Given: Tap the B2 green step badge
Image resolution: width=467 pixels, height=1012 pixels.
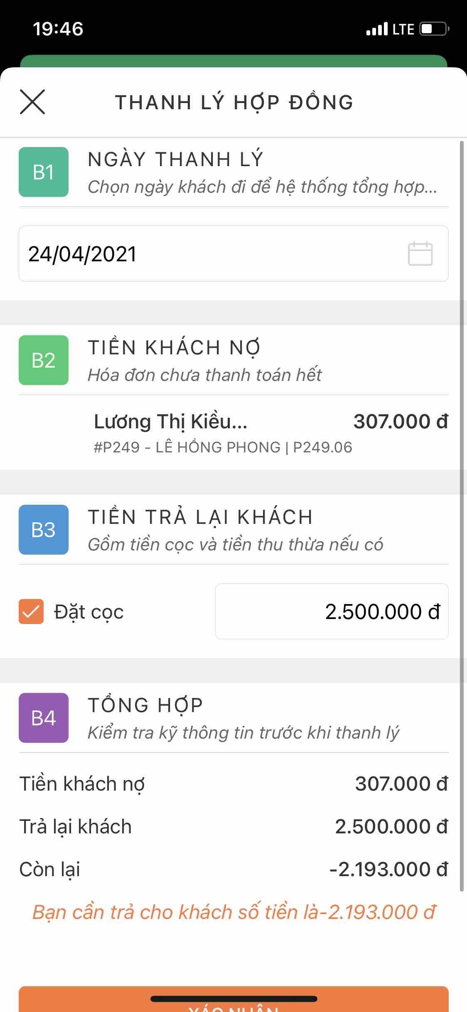Looking at the screenshot, I should (x=44, y=360).
